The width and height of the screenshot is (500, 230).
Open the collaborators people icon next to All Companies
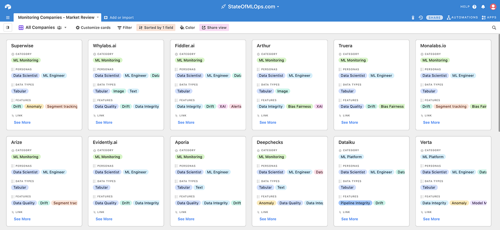60,27
